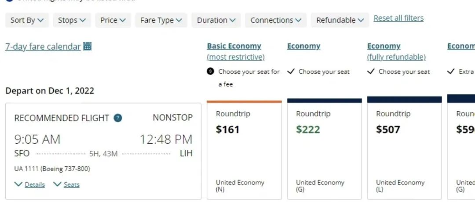The height and width of the screenshot is (202, 475).
Task: Expand flight Details for UA 1111
Action: tap(34, 184)
